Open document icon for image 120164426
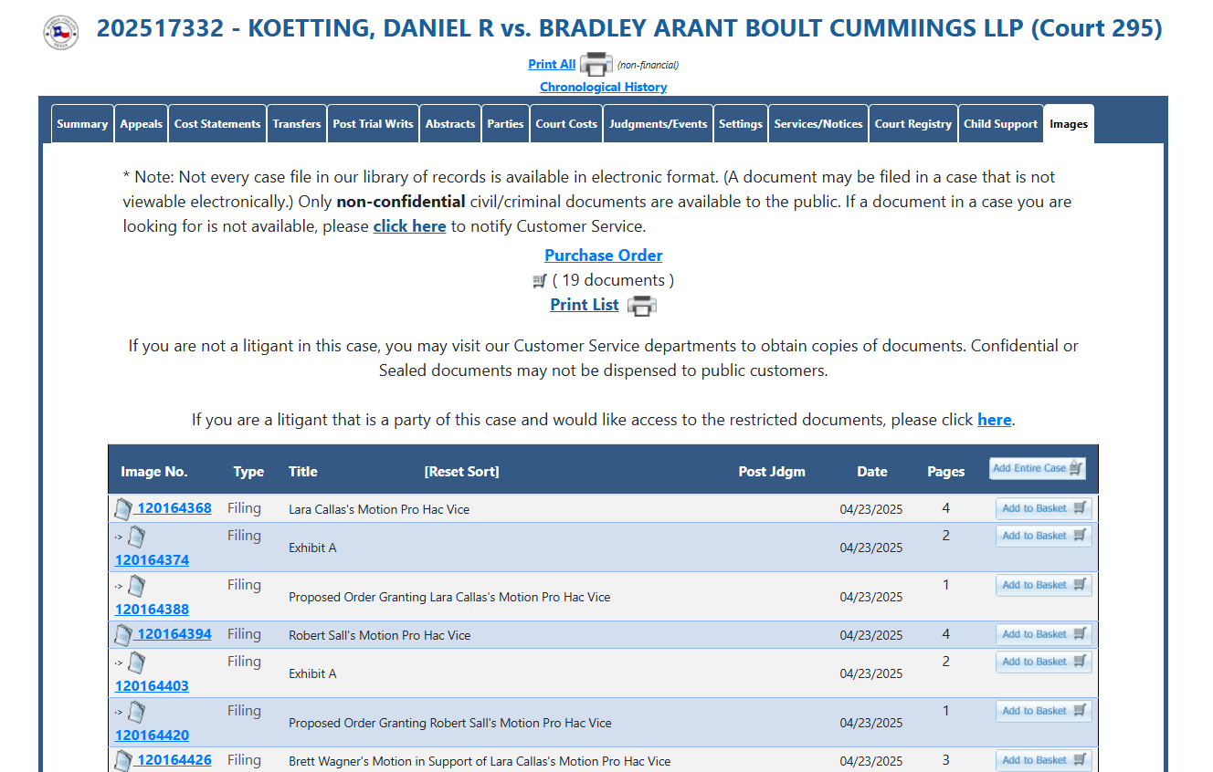The width and height of the screenshot is (1213, 772). [123, 761]
